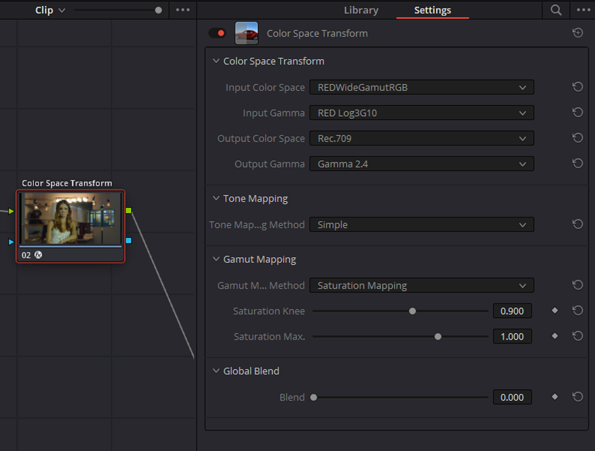Reset the Output Gamma setting
This screenshot has width=595, height=451.
(x=578, y=163)
